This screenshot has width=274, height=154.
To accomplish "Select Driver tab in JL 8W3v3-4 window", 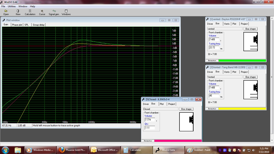I will pos(146,104).
